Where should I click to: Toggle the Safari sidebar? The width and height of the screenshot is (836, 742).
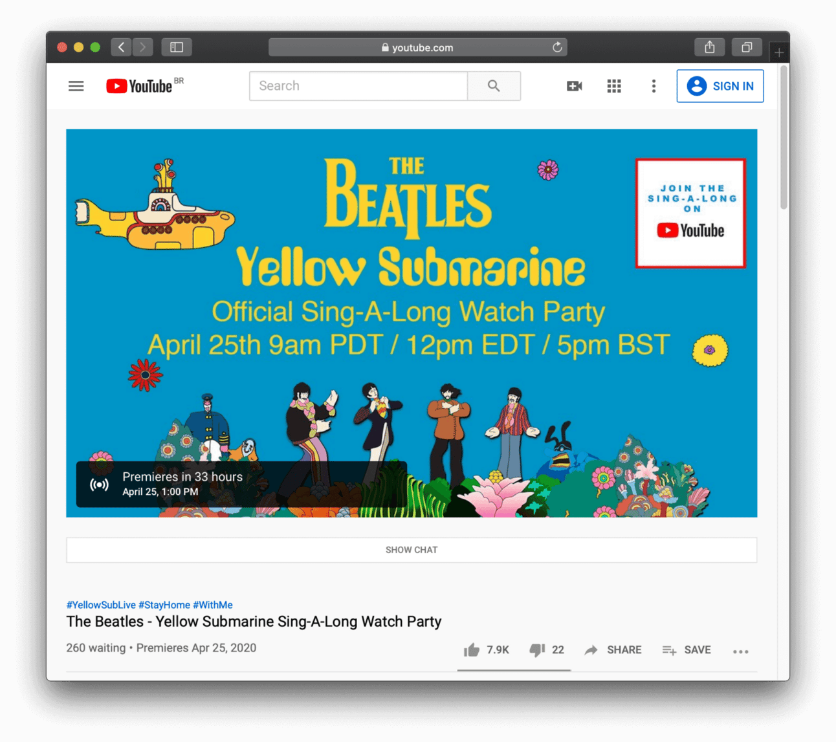click(x=177, y=47)
